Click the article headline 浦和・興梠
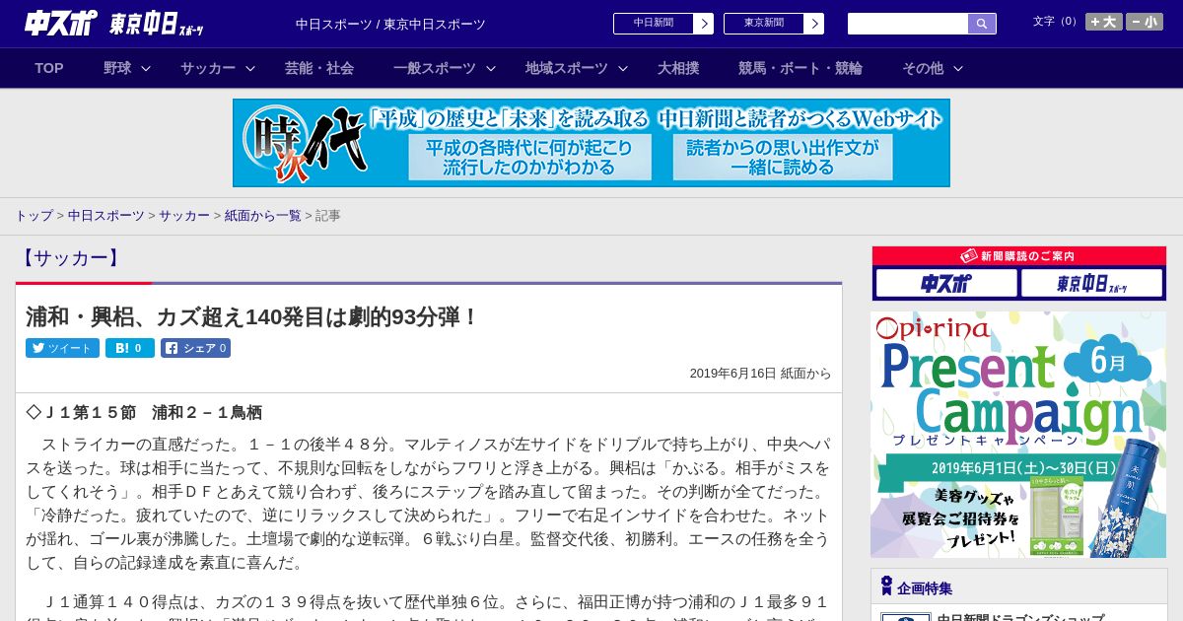Image resolution: width=1183 pixels, height=621 pixels. pyautogui.click(x=251, y=316)
